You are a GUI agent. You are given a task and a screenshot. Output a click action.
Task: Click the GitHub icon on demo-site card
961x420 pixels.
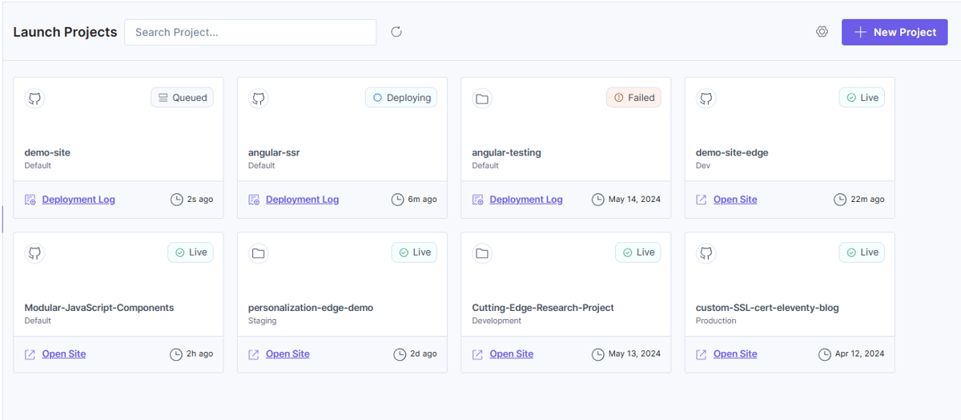[x=34, y=99]
